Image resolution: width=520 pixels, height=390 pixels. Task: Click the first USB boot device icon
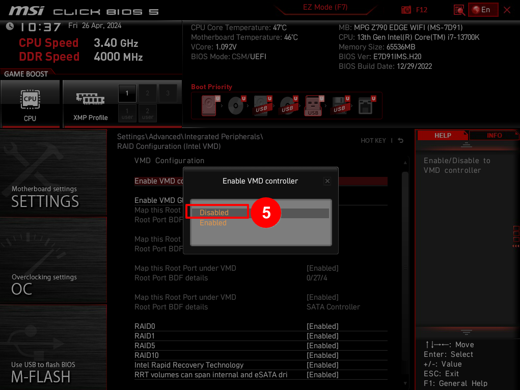click(260, 106)
